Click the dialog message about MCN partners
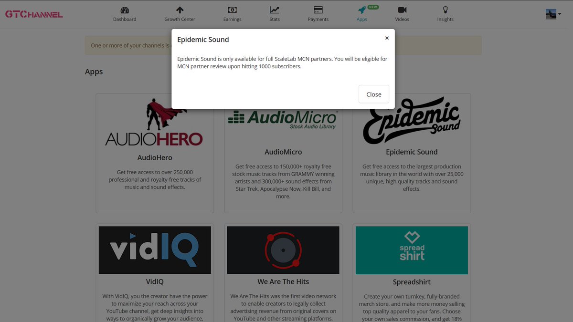The width and height of the screenshot is (573, 322). (x=282, y=62)
